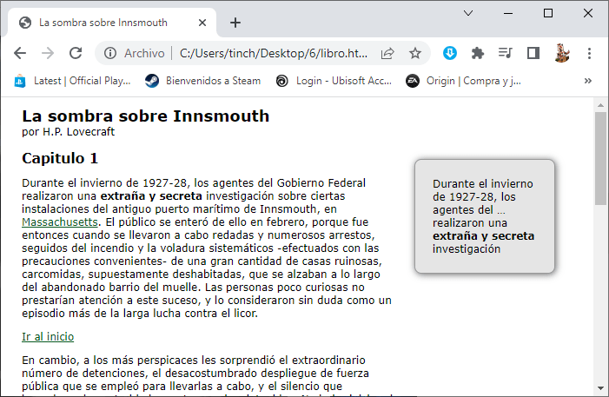Viewport: 609px width, 397px height.
Task: Select the La sombra sobre Innsmouth tab
Action: (x=103, y=23)
